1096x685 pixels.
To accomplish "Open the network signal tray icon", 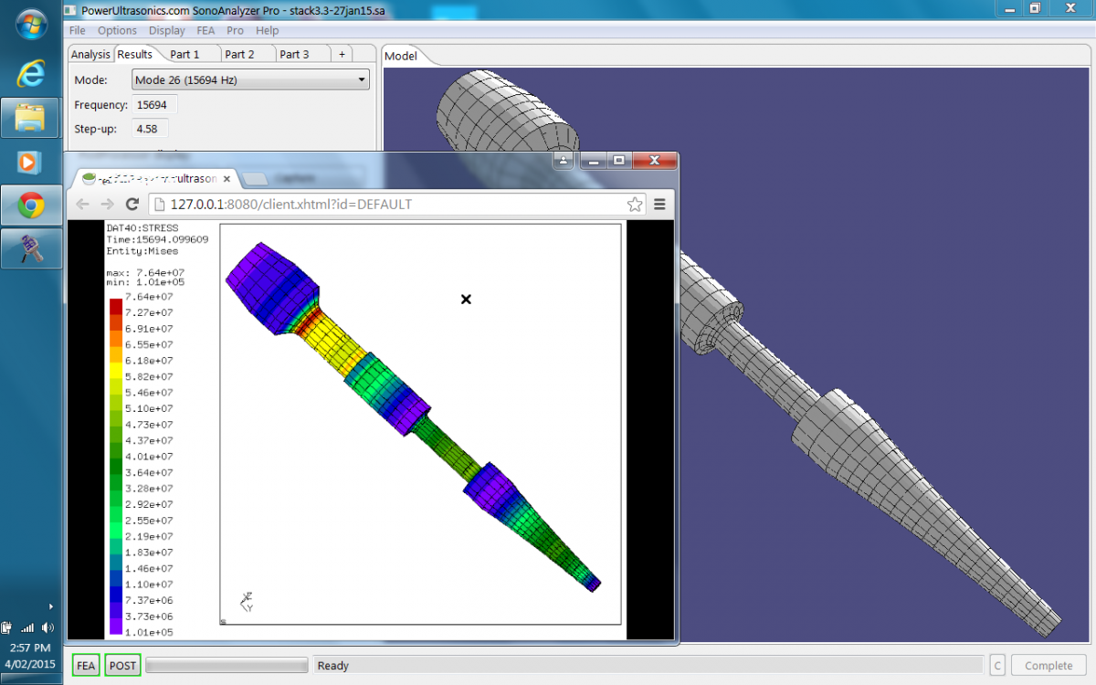I will (27, 627).
